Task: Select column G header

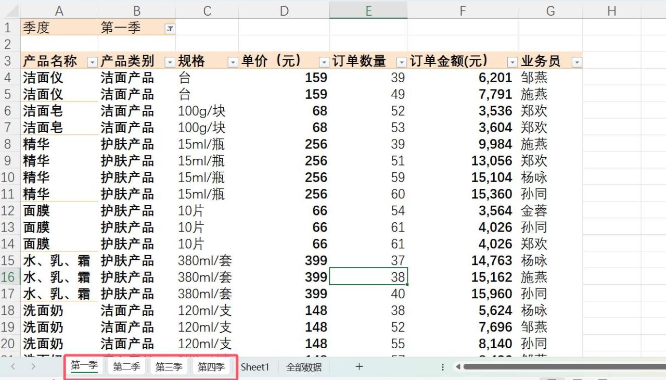Action: coord(550,10)
